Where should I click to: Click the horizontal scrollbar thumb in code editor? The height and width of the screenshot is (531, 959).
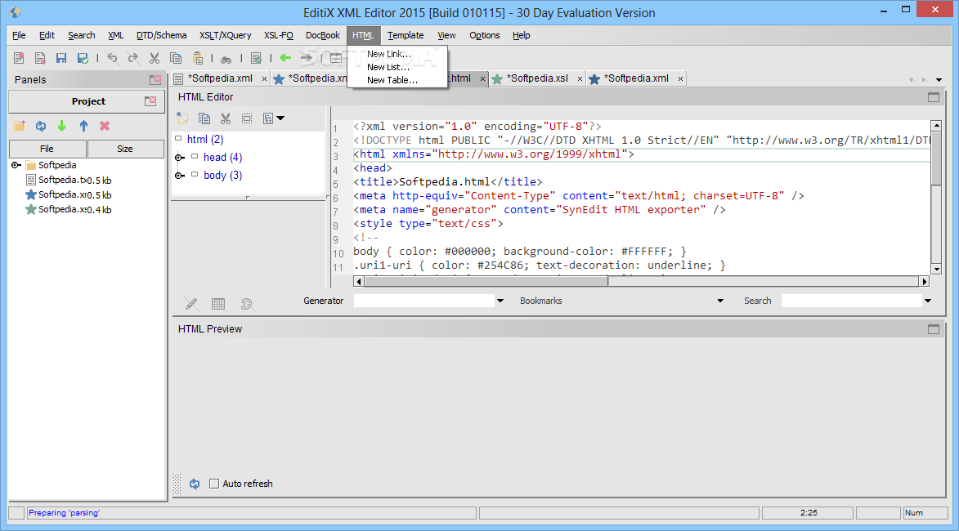(486, 282)
